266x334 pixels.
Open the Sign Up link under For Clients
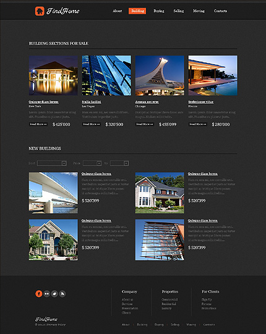[207, 299]
